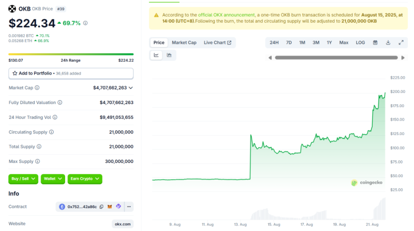Open the Buy / Sell dropdown
The image size is (414, 231).
(23, 179)
